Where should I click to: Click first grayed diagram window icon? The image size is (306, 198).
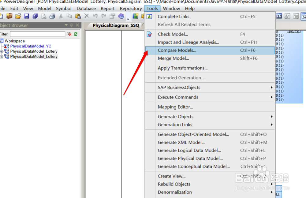[287, 16]
